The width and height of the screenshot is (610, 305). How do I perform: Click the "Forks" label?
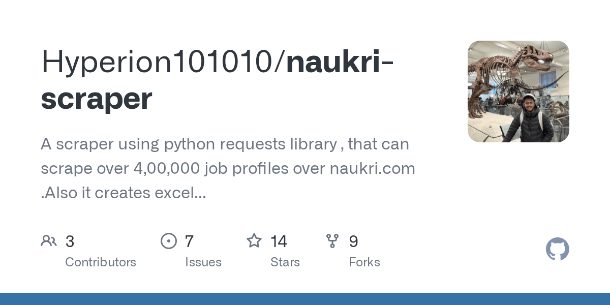click(364, 262)
